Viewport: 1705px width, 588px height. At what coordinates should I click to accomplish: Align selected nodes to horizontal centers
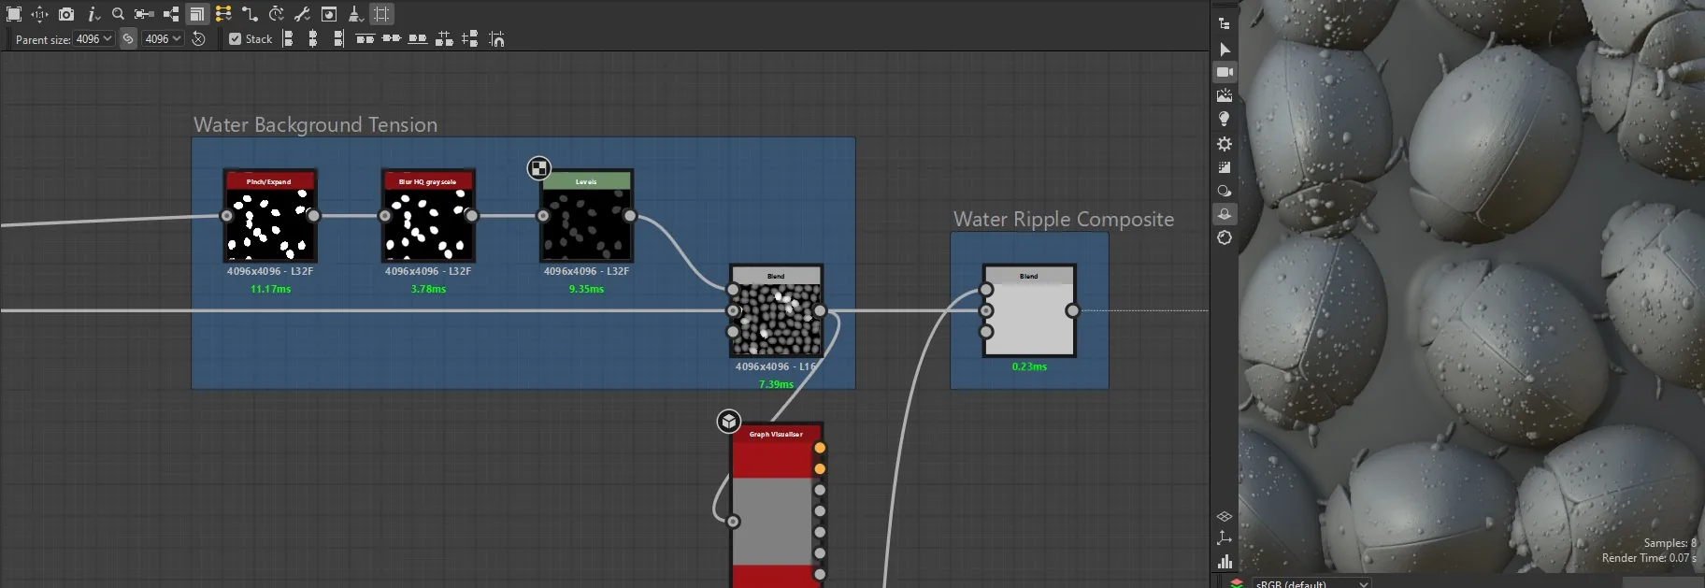tap(313, 39)
